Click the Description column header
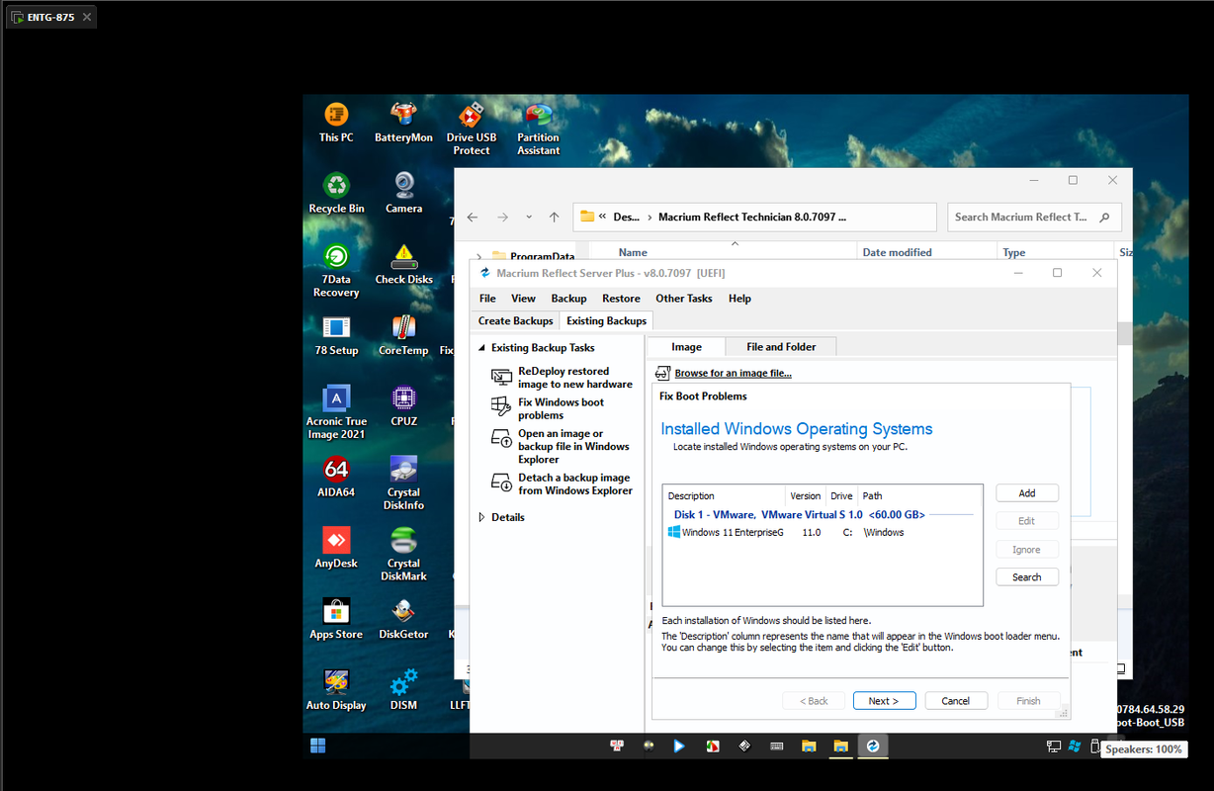This screenshot has width=1214, height=791. [724, 495]
